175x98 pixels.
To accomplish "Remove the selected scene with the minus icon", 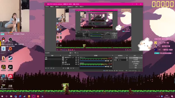I will click(48, 68).
